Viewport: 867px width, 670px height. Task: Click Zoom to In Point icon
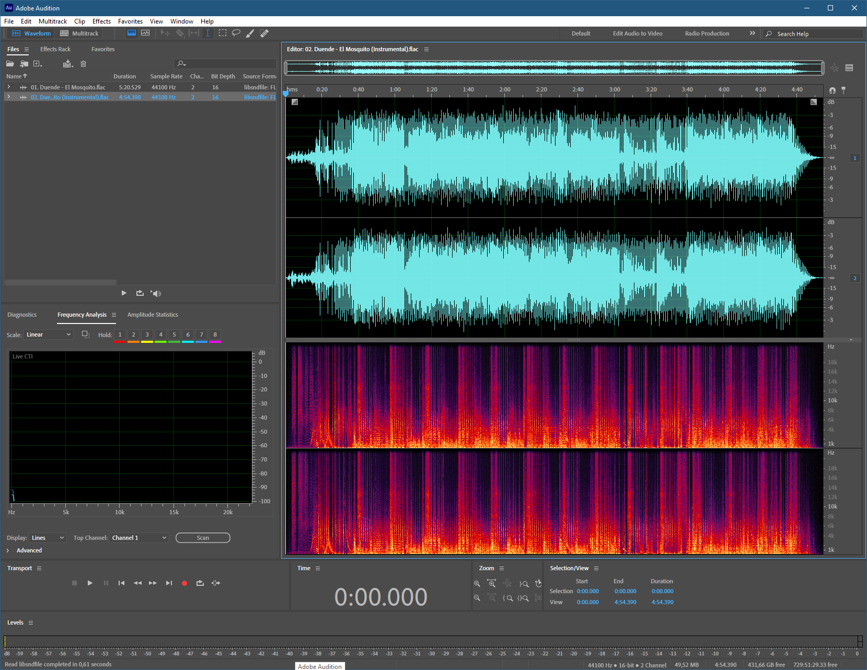click(507, 598)
